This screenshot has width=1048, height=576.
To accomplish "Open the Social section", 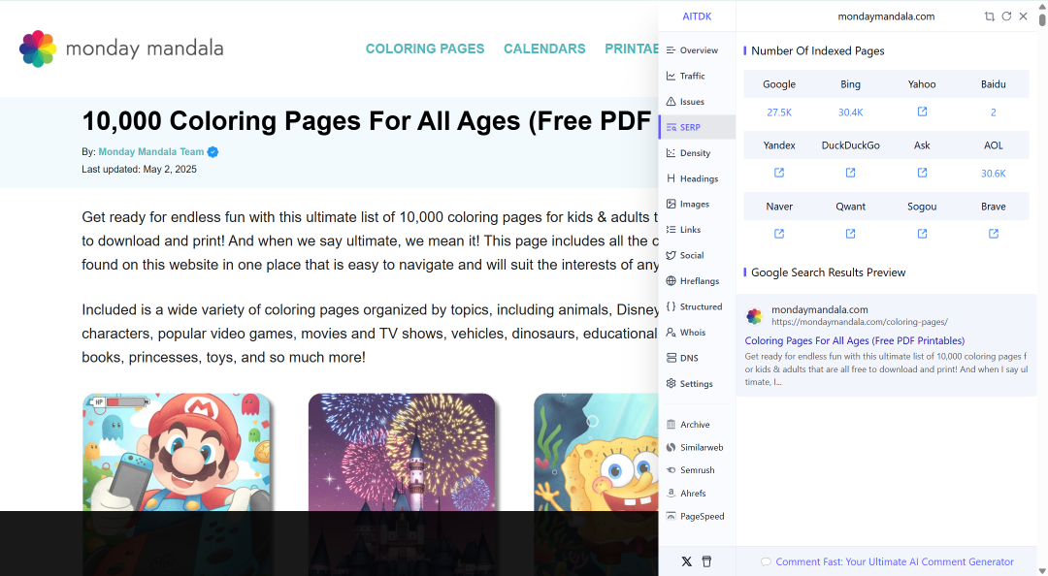I will (x=697, y=255).
